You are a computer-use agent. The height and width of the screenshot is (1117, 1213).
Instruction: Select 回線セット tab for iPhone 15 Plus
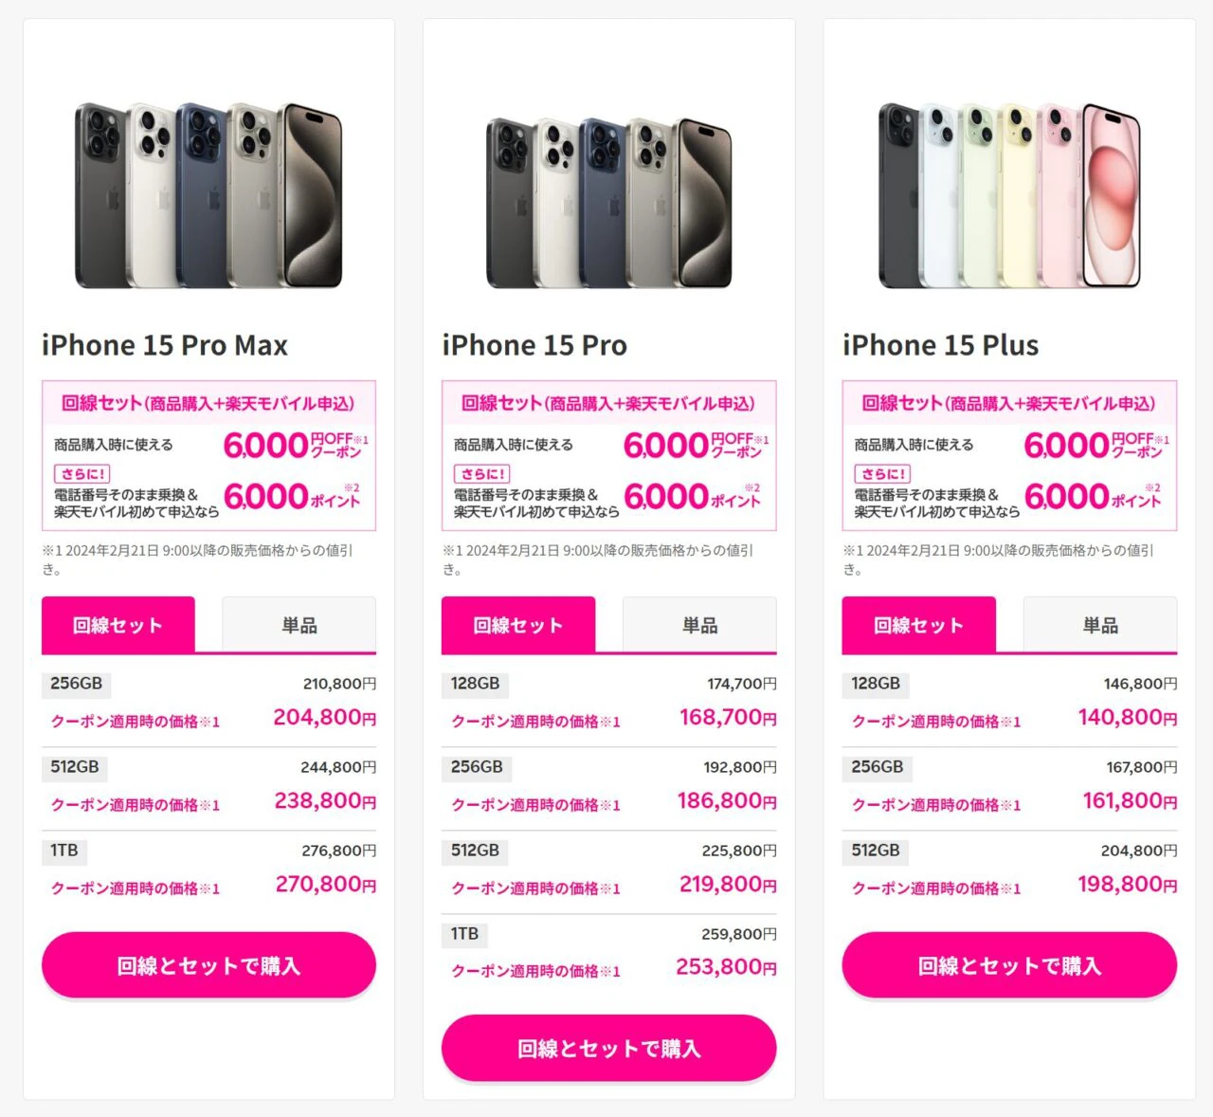(919, 625)
